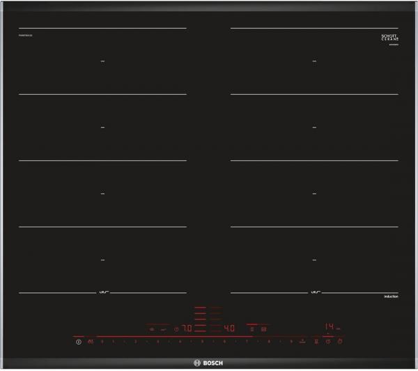Viewport: 418px width, 371px height.
Task: Select the top bar of left zone selector
Action: coord(200,308)
